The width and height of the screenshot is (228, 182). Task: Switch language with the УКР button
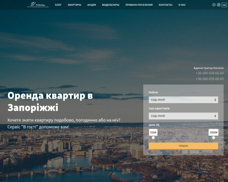click(224, 5)
